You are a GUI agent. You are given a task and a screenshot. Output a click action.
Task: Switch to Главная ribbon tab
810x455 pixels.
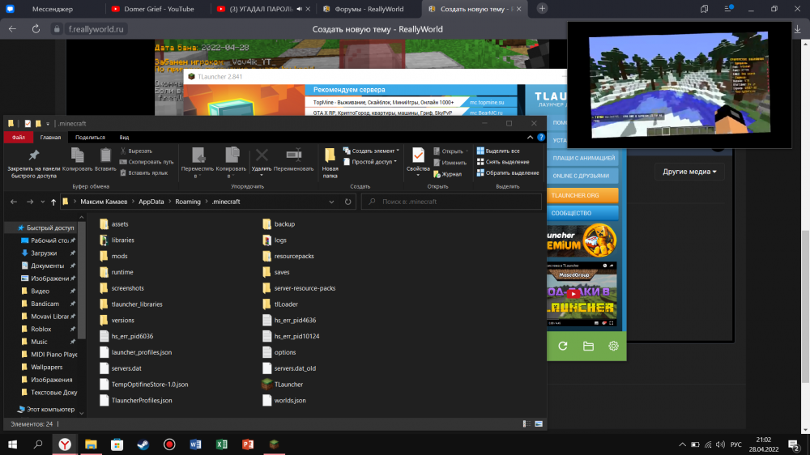(x=50, y=138)
